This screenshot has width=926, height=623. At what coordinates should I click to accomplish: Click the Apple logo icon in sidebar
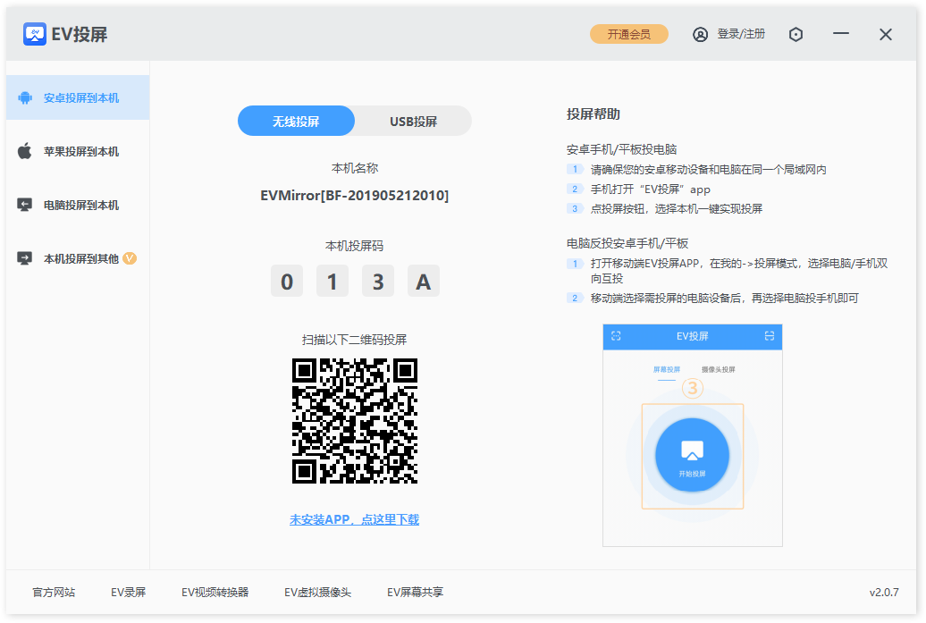[25, 151]
